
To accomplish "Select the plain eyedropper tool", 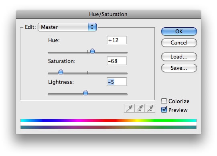I will tap(129, 108).
